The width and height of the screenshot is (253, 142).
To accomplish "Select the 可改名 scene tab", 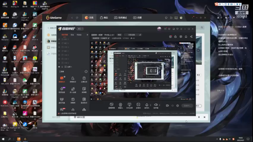I will [79, 35].
